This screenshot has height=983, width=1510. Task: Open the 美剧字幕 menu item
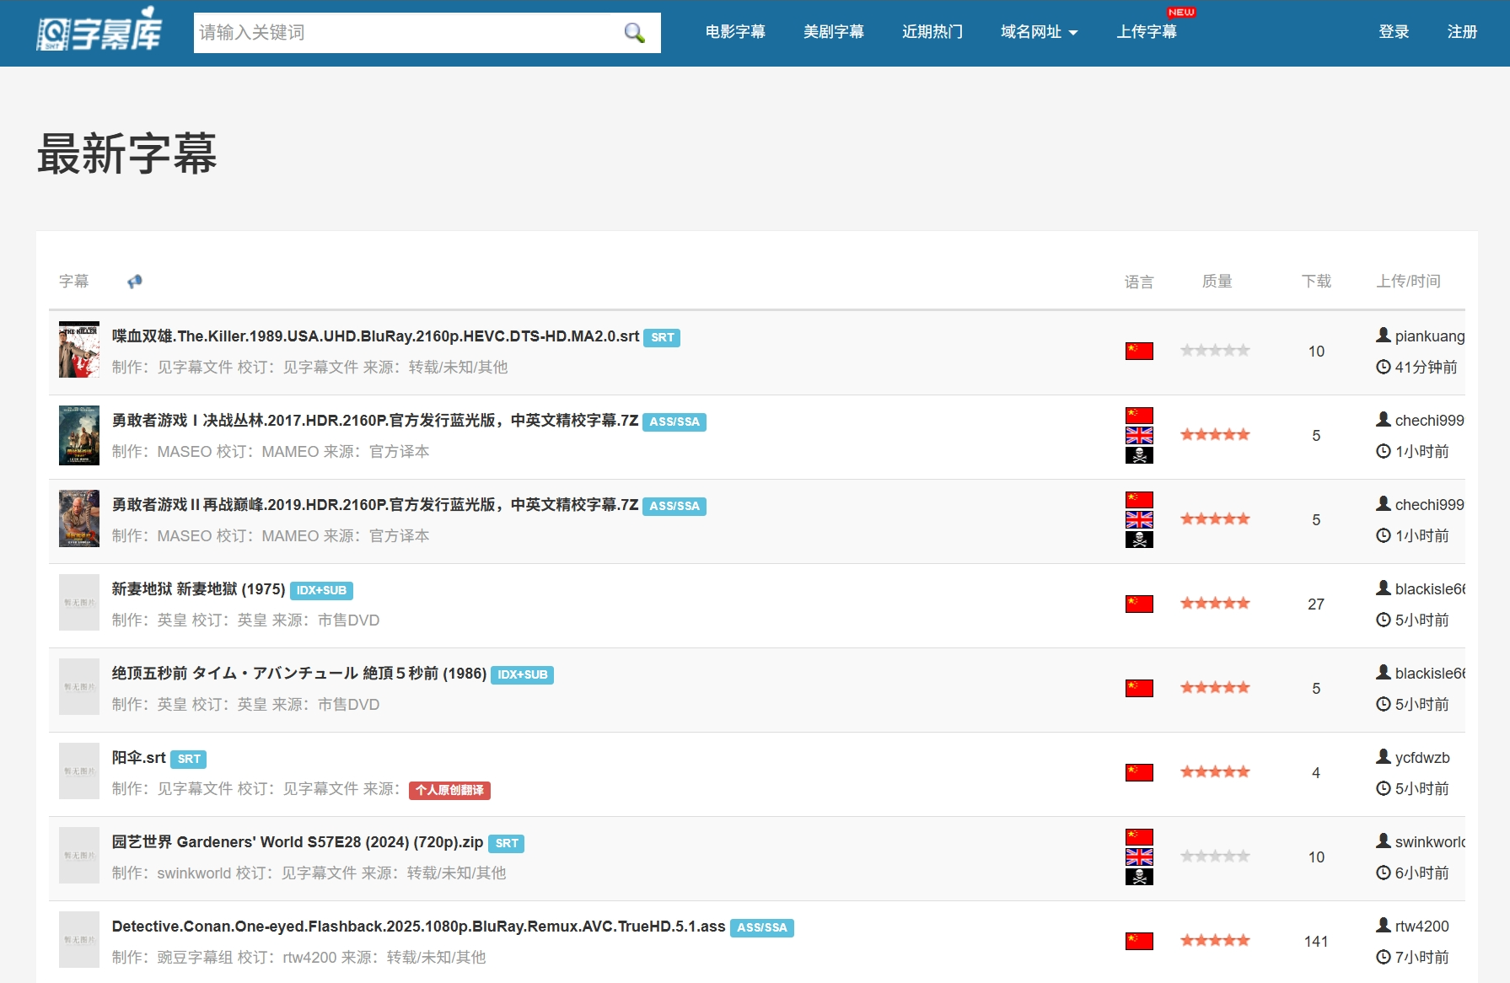click(x=833, y=32)
